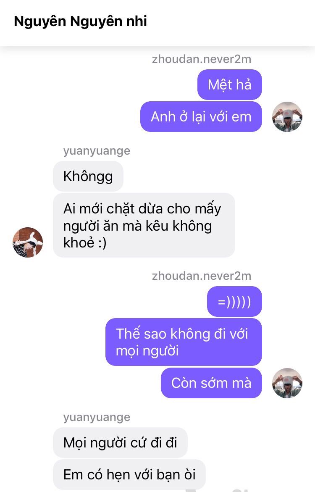Click the lower yuanyuange sender name
Image resolution: width=315 pixels, height=492 pixels.
(x=97, y=417)
